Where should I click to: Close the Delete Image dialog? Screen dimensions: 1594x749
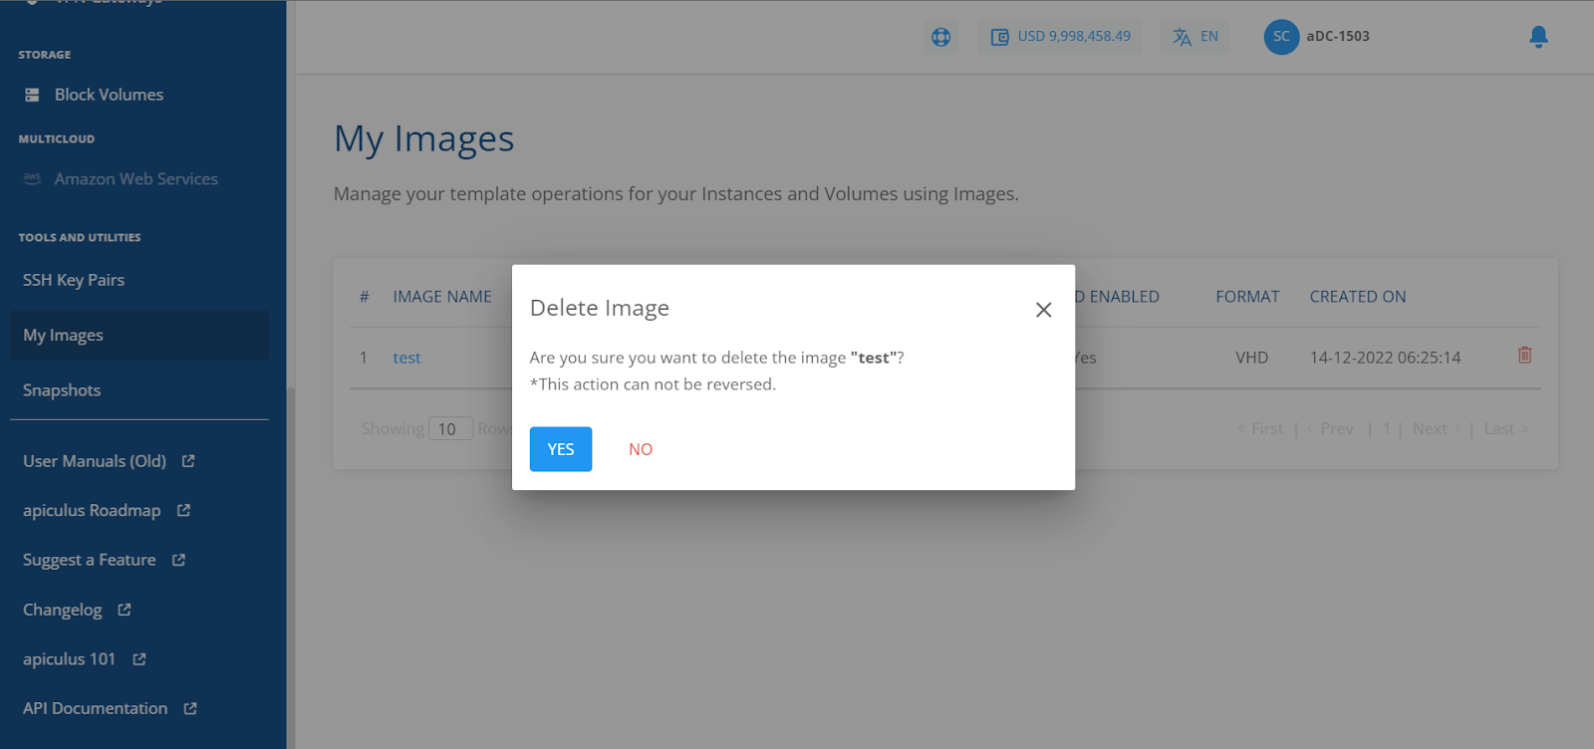pos(1043,310)
